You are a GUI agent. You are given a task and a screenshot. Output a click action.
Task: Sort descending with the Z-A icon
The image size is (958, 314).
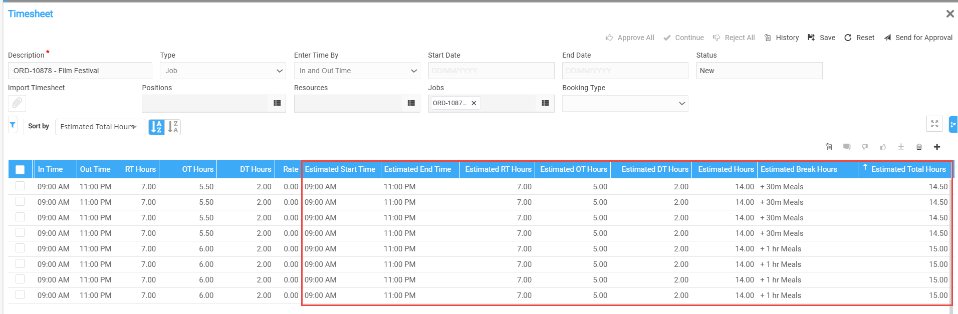coord(173,127)
